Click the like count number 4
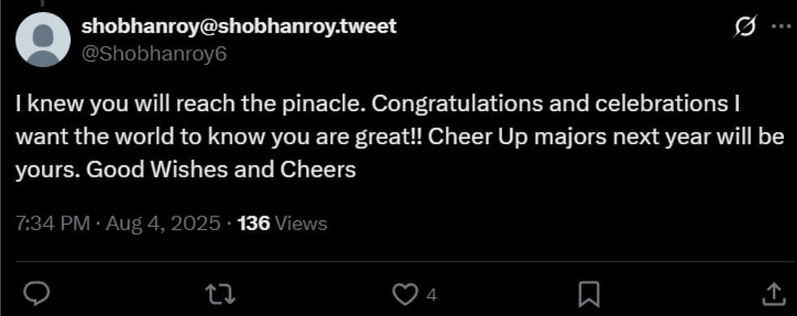Screen dimensions: 797x316 [431, 295]
